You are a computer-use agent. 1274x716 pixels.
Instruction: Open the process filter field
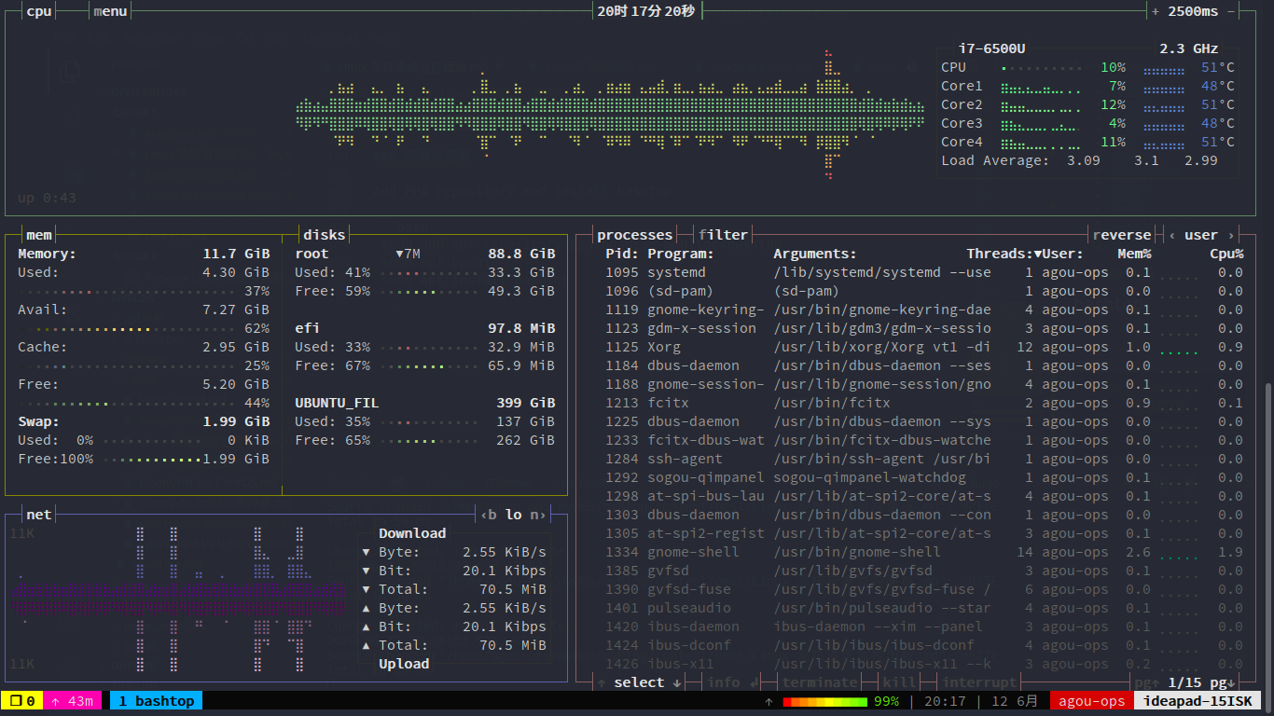pos(724,235)
